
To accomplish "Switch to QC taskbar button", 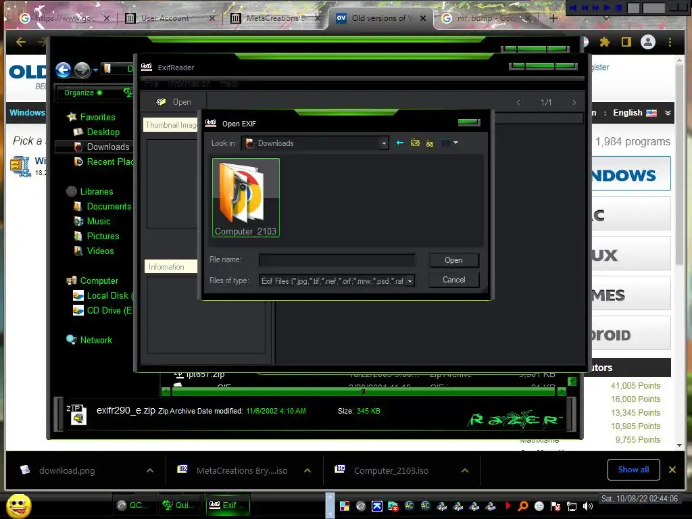I will tap(133, 505).
